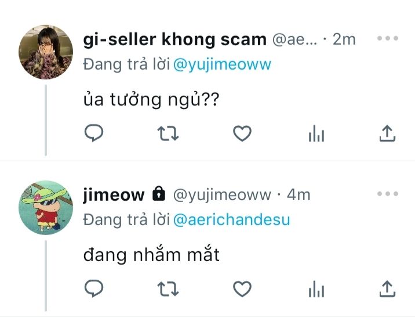The height and width of the screenshot is (318, 415).
Task: Open more options for jimeow's tweet
Action: click(388, 194)
